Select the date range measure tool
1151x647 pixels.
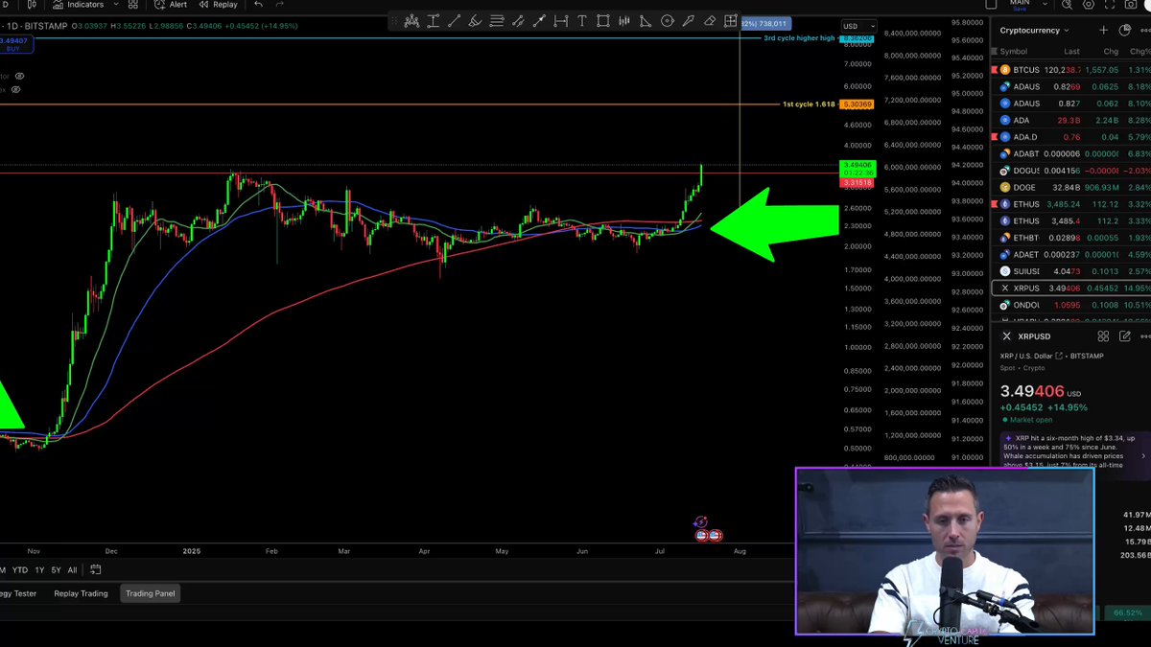coord(560,21)
